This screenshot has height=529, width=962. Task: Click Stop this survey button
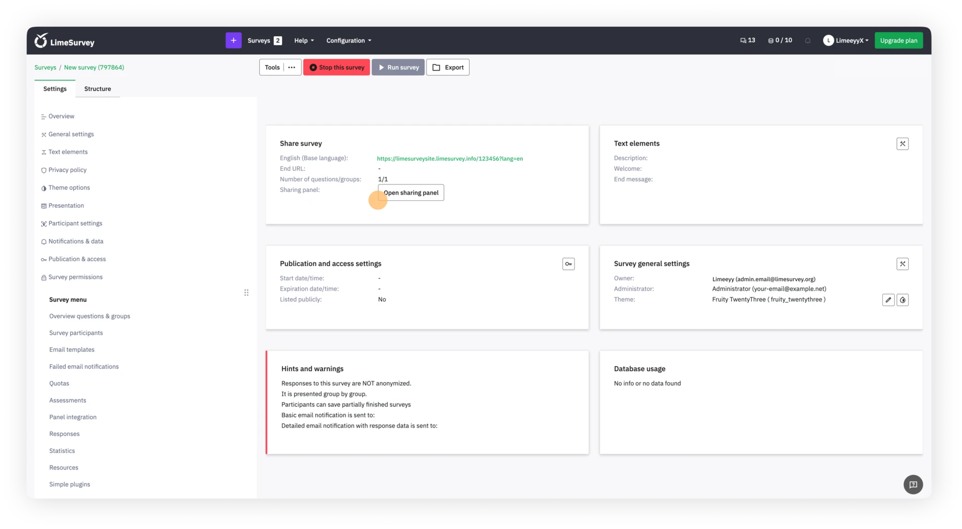coord(336,67)
